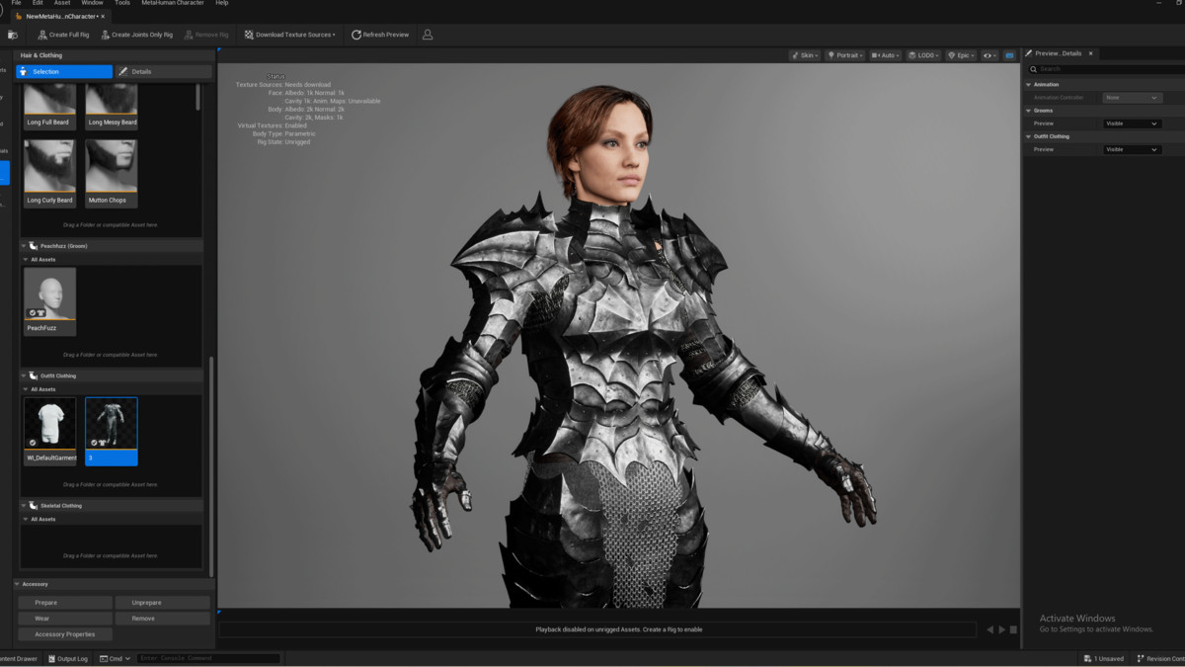1185x667 pixels.
Task: Open the Content Drawer
Action: (18, 659)
